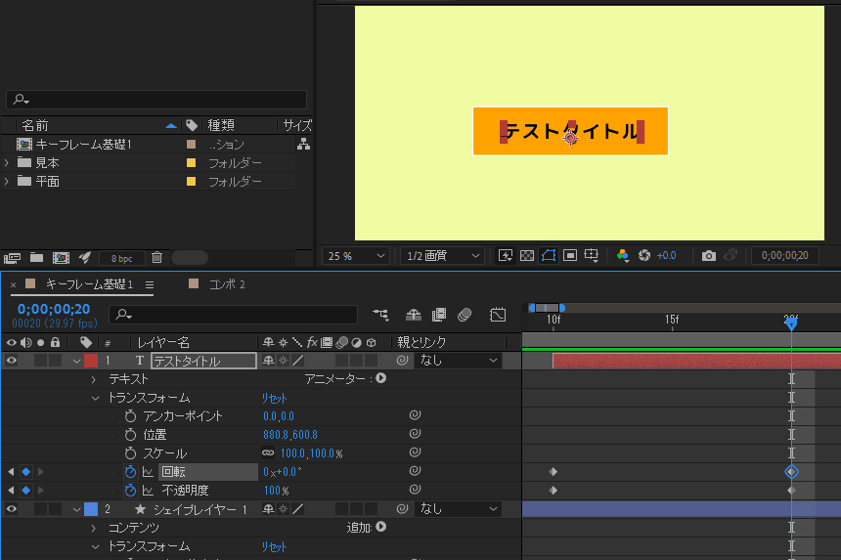The image size is (841, 560).
Task: Open parent dropdown for シェイプレイヤー 1
Action: coord(458,509)
